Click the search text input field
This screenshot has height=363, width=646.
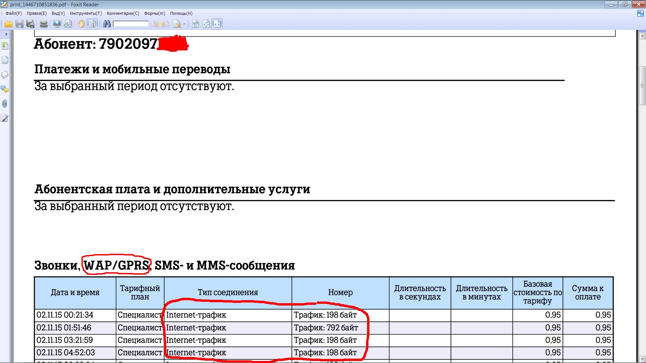(x=131, y=24)
